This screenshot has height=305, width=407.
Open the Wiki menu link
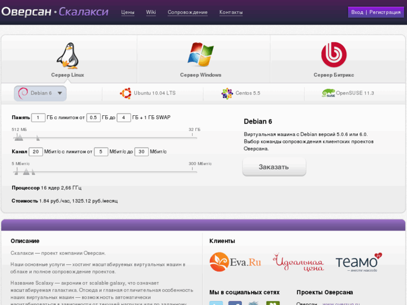151,12
